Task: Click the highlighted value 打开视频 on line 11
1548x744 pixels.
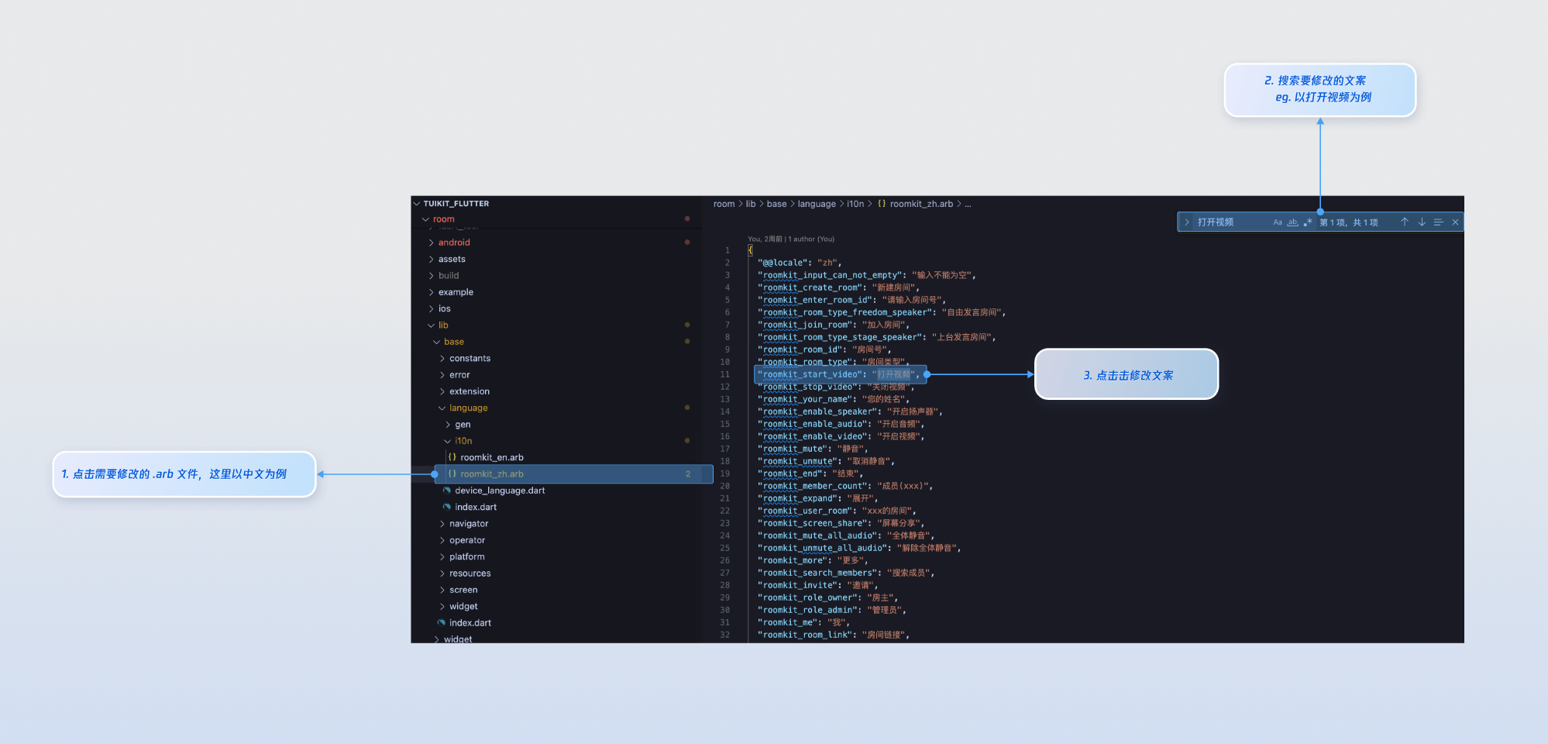Action: coord(894,375)
